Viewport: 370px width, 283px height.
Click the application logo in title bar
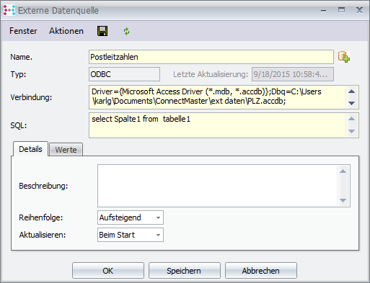click(9, 10)
